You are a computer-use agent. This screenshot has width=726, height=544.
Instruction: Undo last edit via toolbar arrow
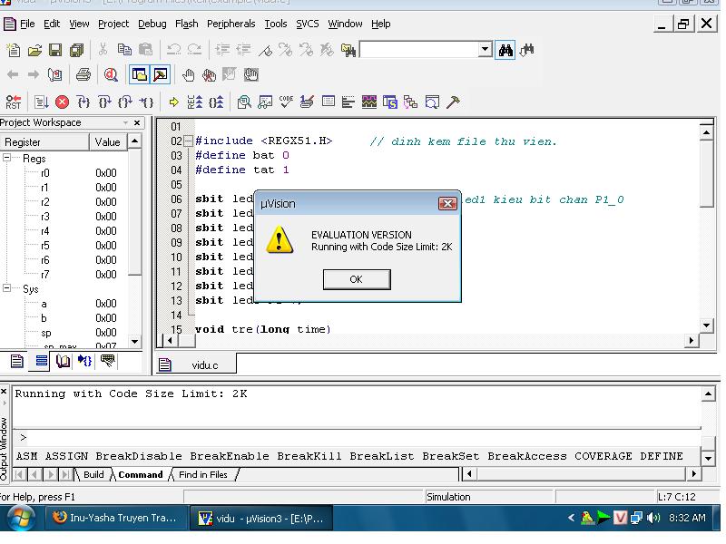[x=173, y=50]
